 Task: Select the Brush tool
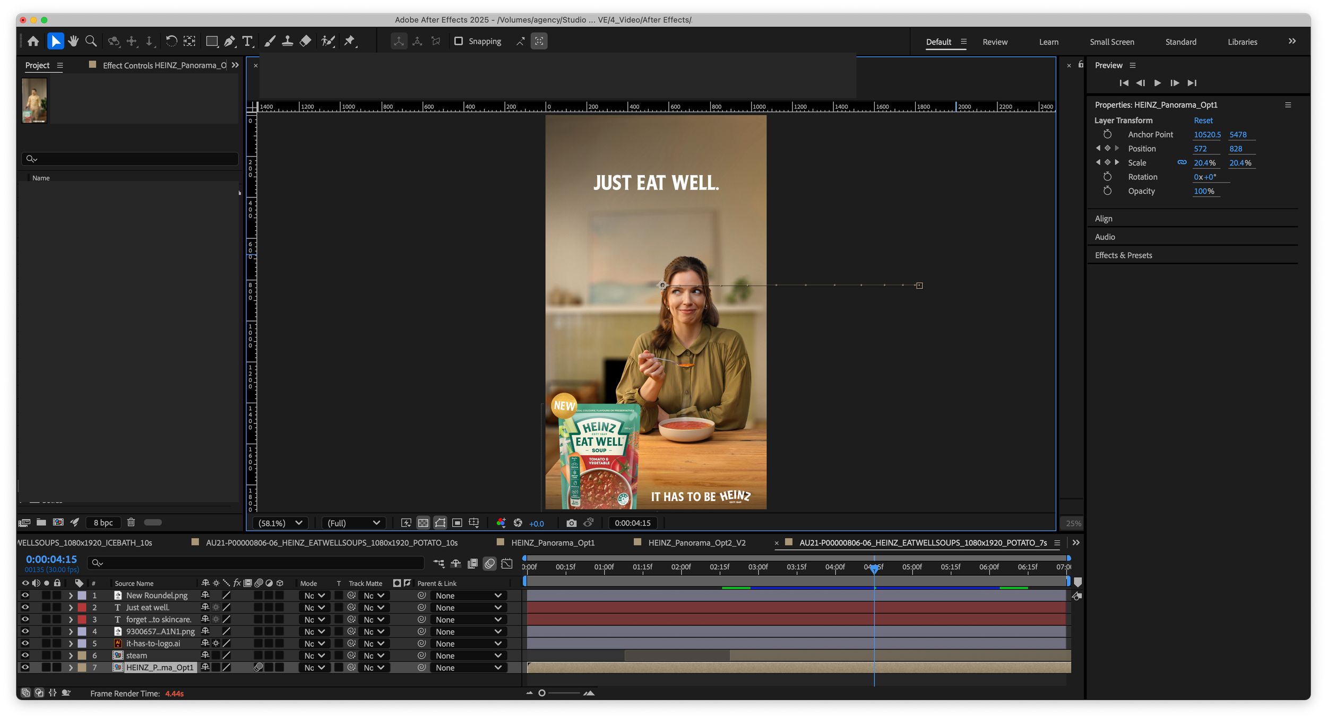tap(270, 41)
